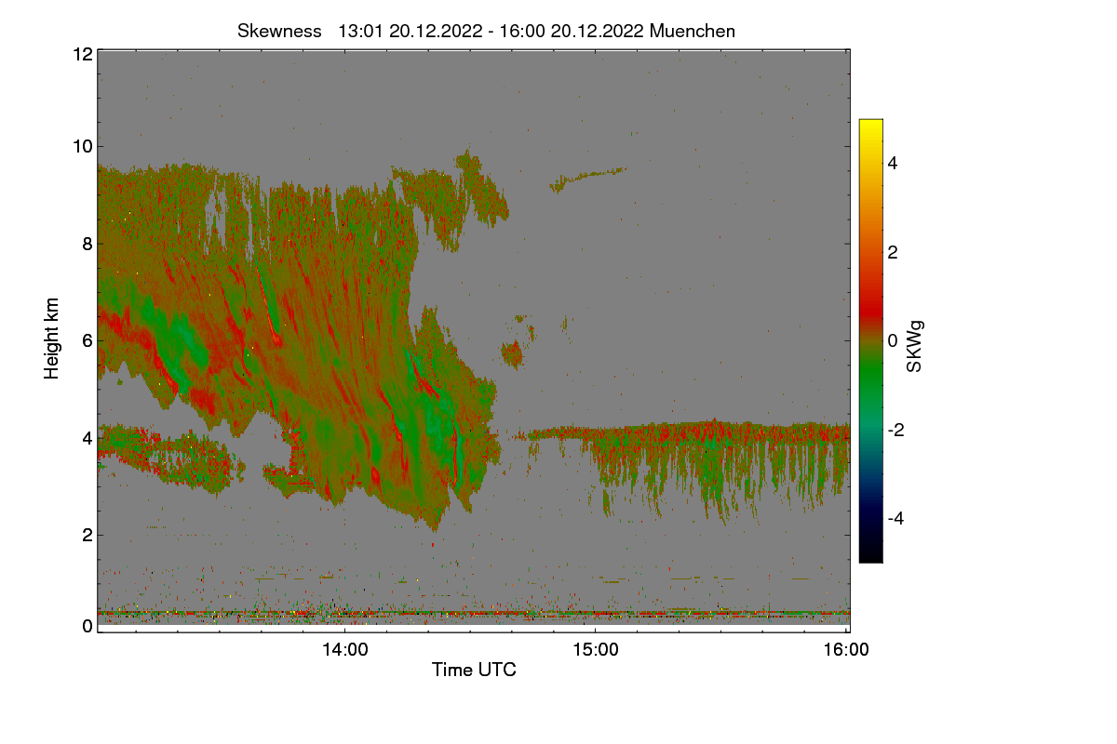Screen dimensions: 1117x744
Task: Click the small isolated cloud patch near 5.7 km
Action: [513, 352]
